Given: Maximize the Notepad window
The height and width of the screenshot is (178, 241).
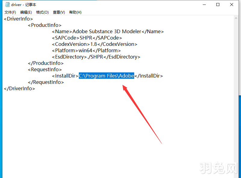Looking at the screenshot, I should (218, 5).
